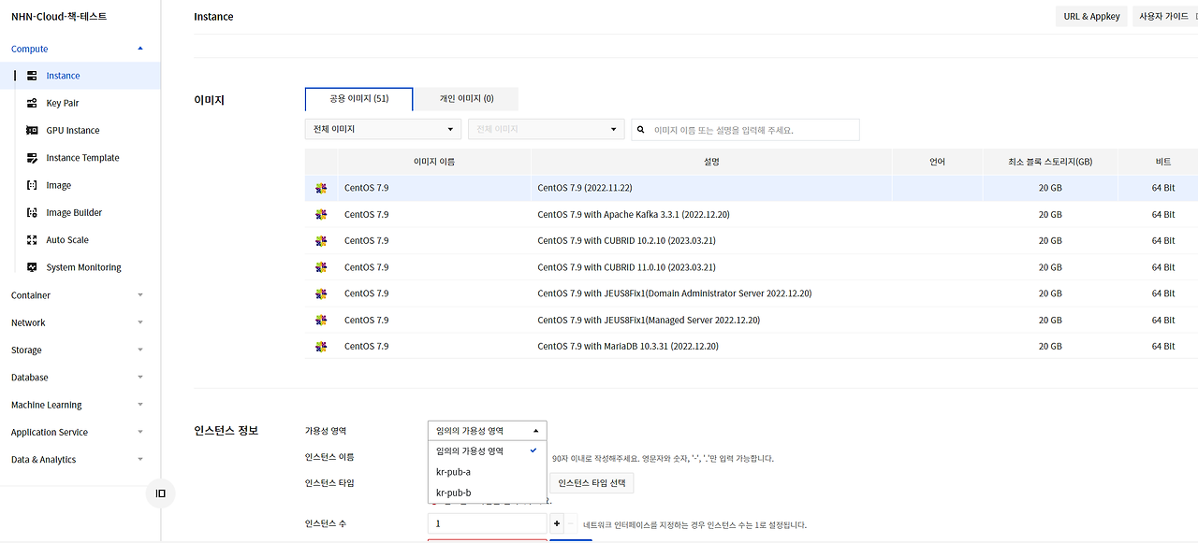1198x543 pixels.
Task: Select the 공용 이미지 (51) tab
Action: 358,98
